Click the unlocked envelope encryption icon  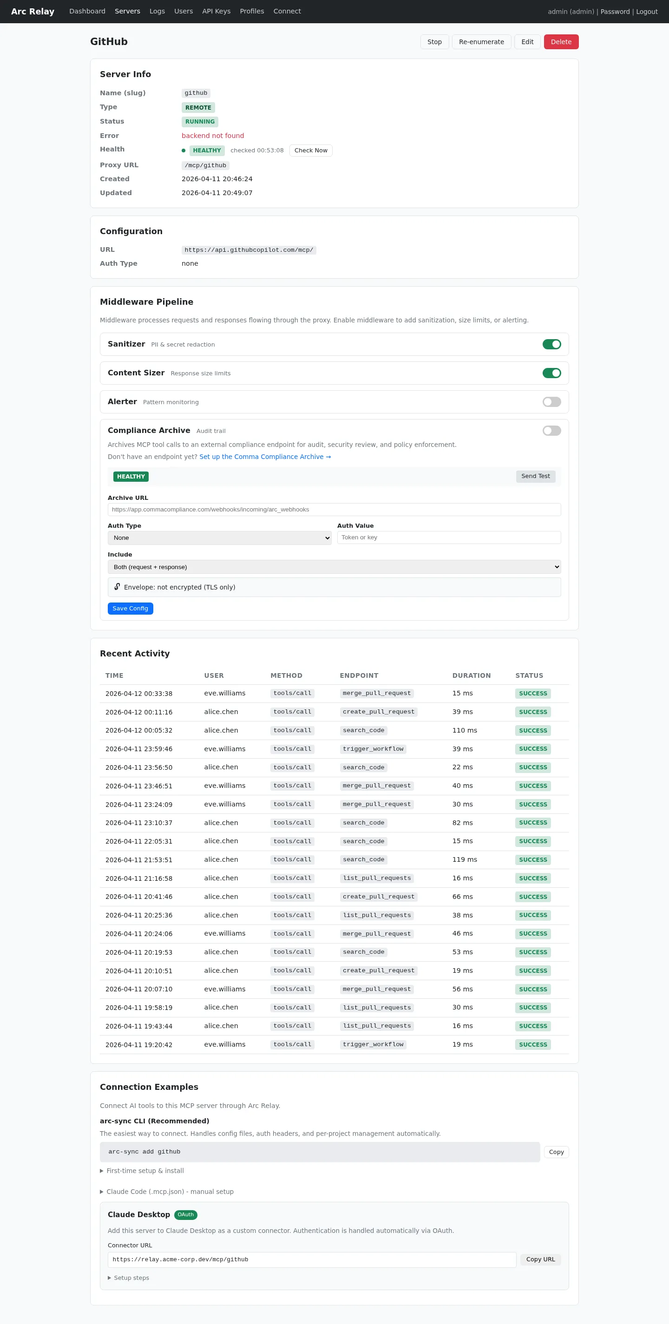pos(117,587)
